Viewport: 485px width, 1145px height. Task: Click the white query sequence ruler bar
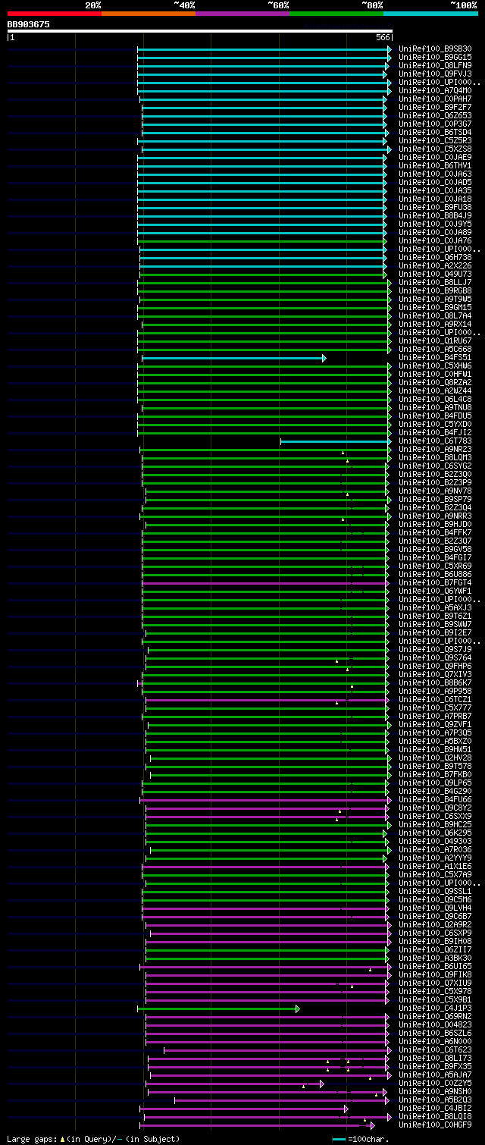[x=199, y=31]
